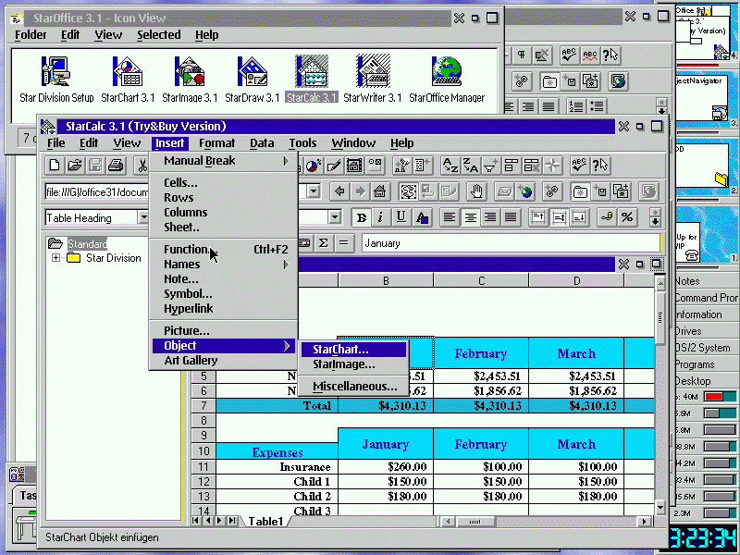Open the drawing pencil tool in StarCalc toolbar
Screen dimensions: 740x555
coord(334,166)
